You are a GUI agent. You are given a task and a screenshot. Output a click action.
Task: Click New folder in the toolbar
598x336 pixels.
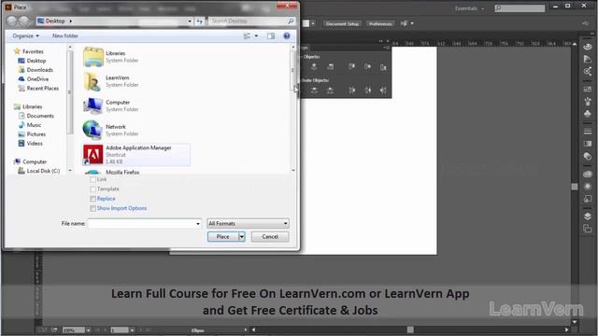pyautogui.click(x=64, y=35)
